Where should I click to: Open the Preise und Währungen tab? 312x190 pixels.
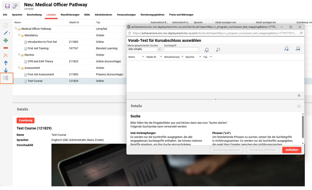(181, 15)
